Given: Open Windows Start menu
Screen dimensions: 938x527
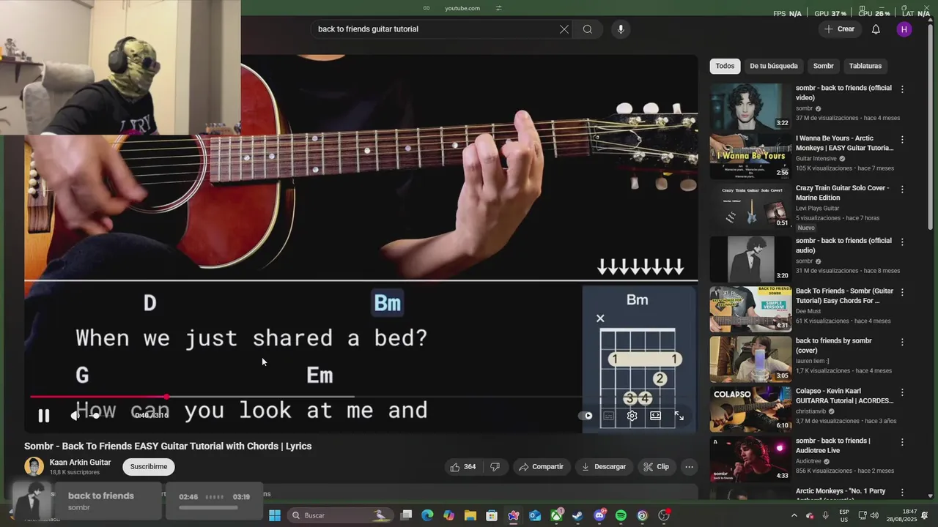Looking at the screenshot, I should 274,515.
